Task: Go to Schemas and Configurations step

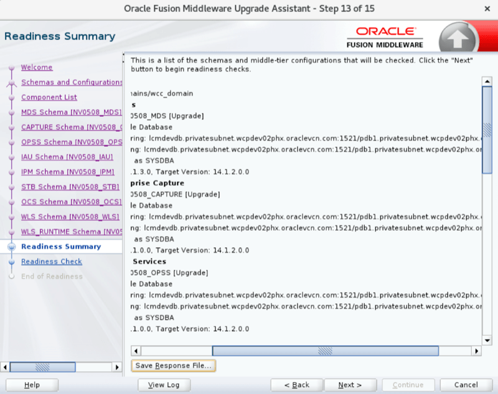Action: pyautogui.click(x=72, y=82)
